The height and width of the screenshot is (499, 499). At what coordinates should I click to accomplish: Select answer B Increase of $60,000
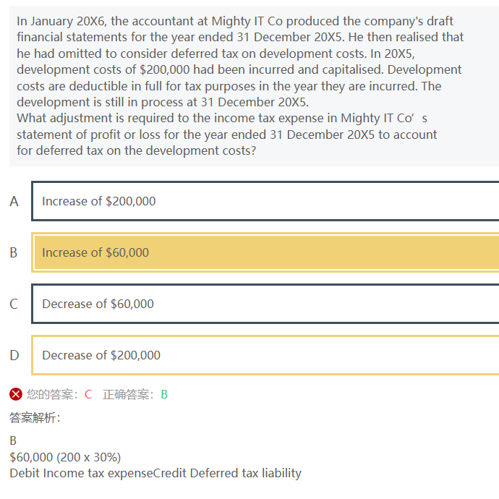pyautogui.click(x=265, y=252)
